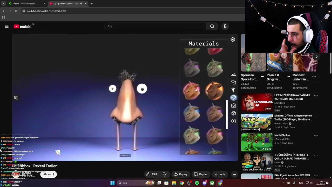
Task: Open Microsoft Store from the taskbar
Action: coord(167,183)
